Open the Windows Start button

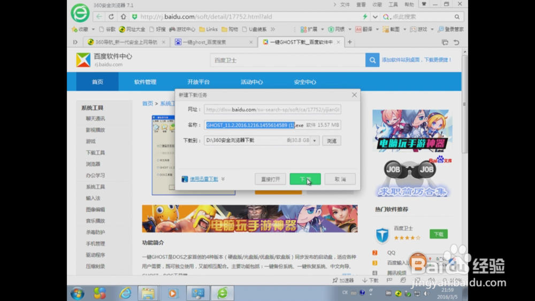click(78, 293)
